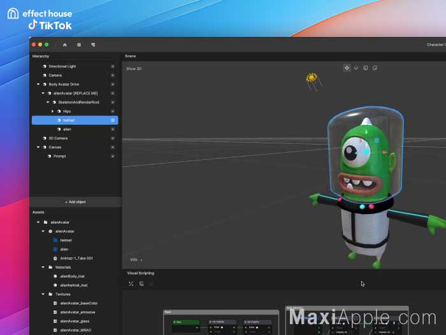
Task: Toggle visibility checkbox for Hips
Action: [x=113, y=111]
